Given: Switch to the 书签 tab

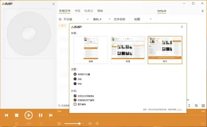Looking at the screenshot, I should 77,11.
